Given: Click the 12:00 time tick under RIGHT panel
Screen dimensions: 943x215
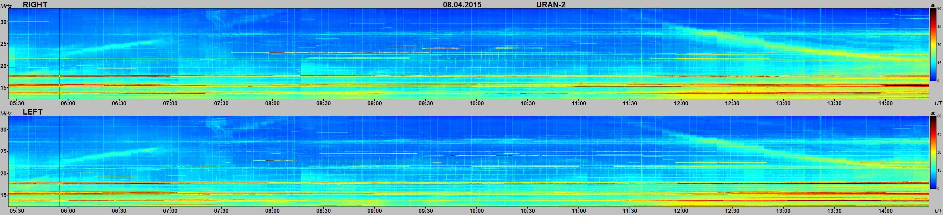Looking at the screenshot, I should click(681, 103).
